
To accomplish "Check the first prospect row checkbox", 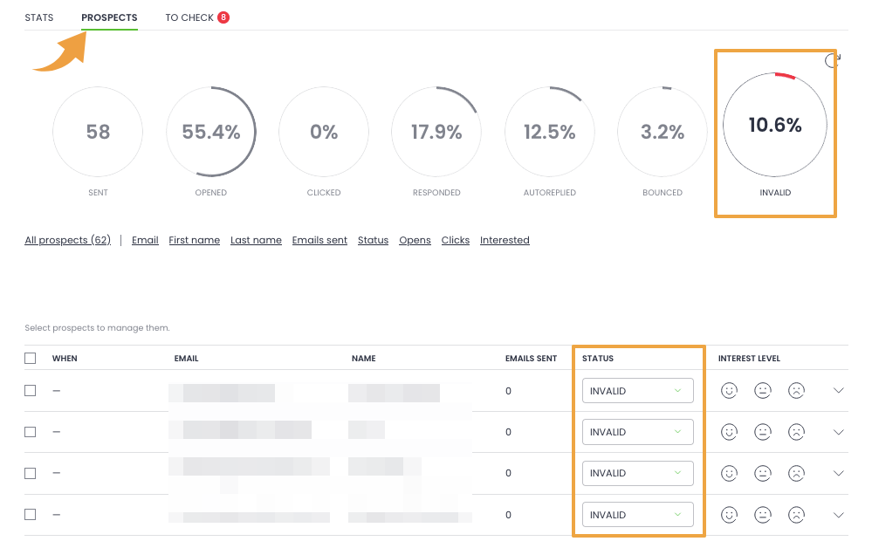I will [31, 391].
